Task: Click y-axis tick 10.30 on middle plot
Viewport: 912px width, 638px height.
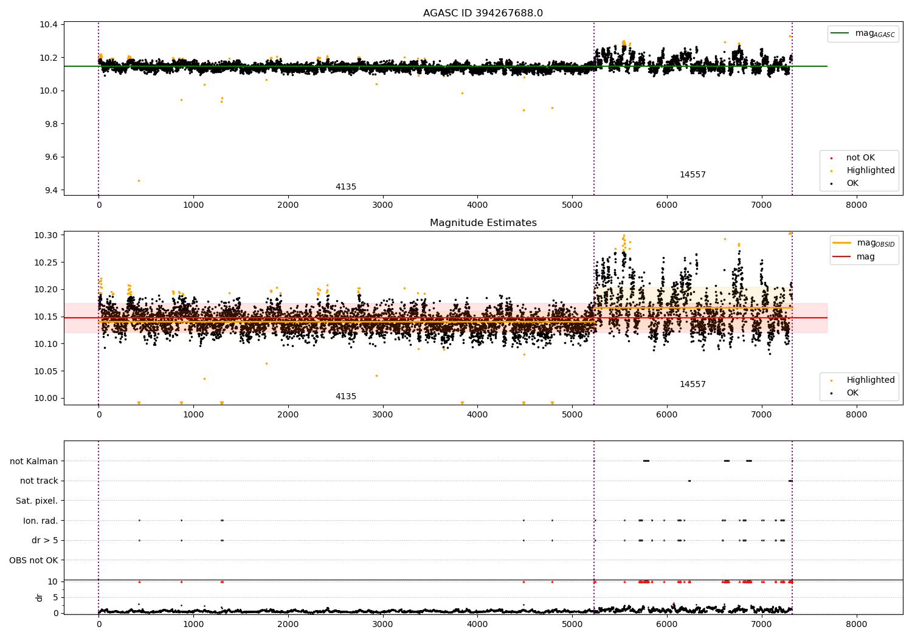Action: click(47, 235)
